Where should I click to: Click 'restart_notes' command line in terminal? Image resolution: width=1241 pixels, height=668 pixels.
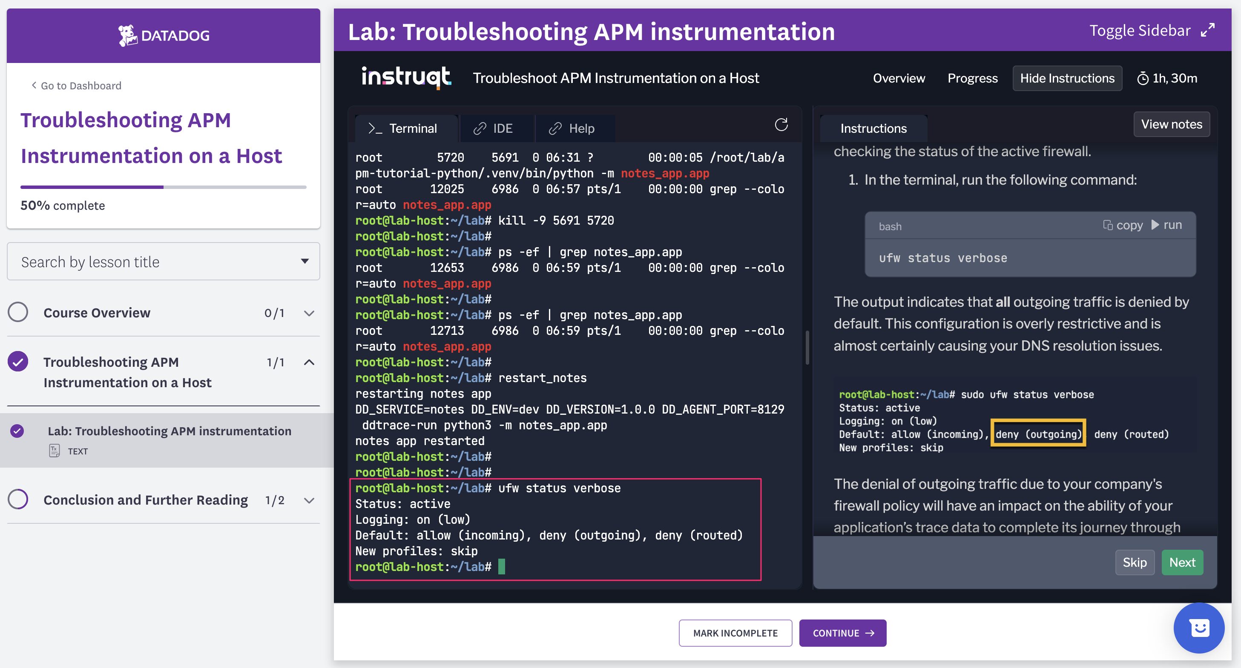click(x=471, y=378)
